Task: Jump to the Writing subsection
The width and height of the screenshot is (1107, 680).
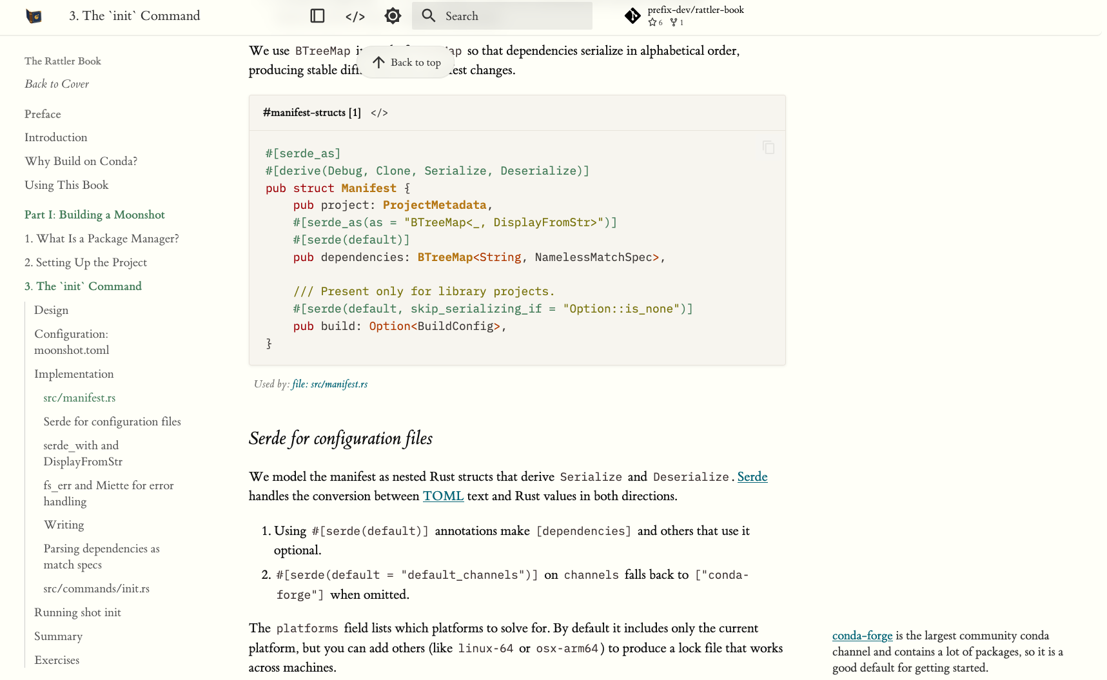Action: pos(64,525)
